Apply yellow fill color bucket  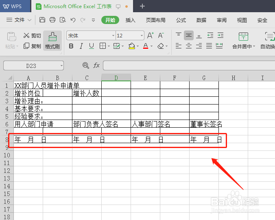click(x=132, y=46)
